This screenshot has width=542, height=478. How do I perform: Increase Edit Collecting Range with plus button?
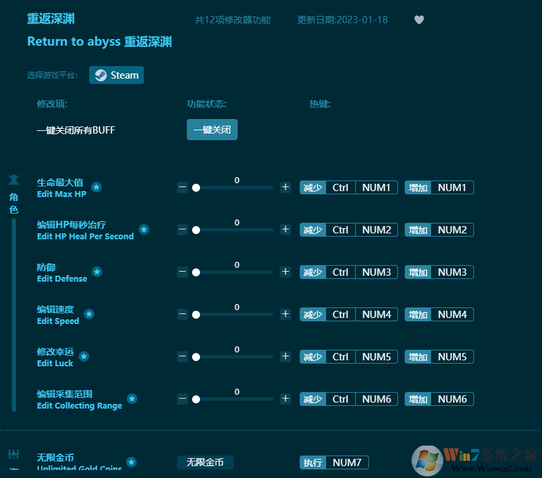click(285, 399)
